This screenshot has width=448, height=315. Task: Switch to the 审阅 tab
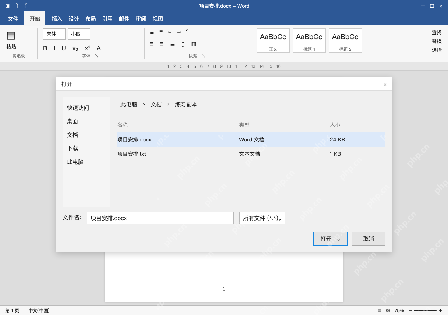click(141, 19)
